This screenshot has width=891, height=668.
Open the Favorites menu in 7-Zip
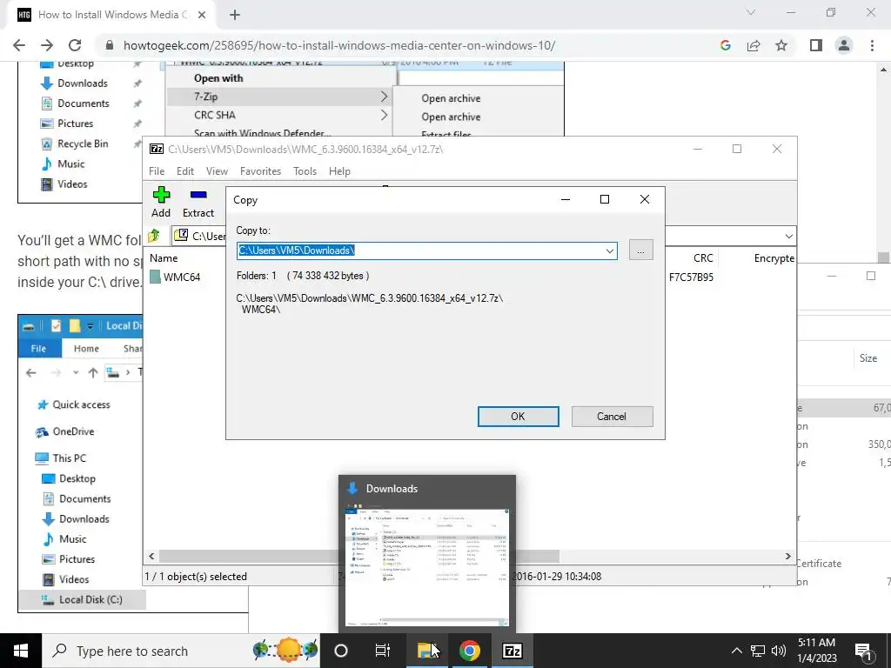pos(260,171)
